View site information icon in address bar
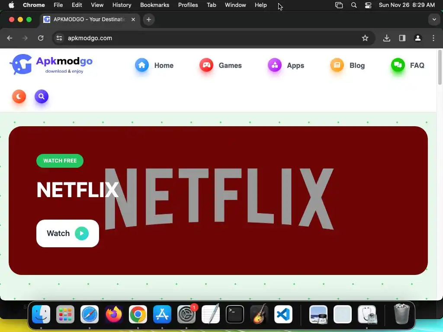The image size is (443, 332). tap(59, 38)
